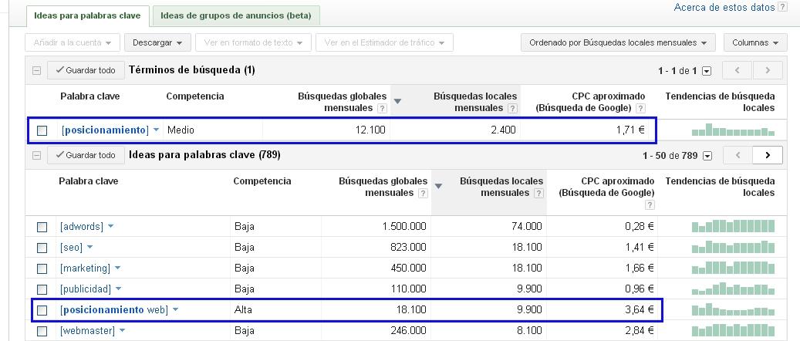Open page-size dropdown next to 1 - 1 de 1
The width and height of the screenshot is (800, 341).
[707, 71]
